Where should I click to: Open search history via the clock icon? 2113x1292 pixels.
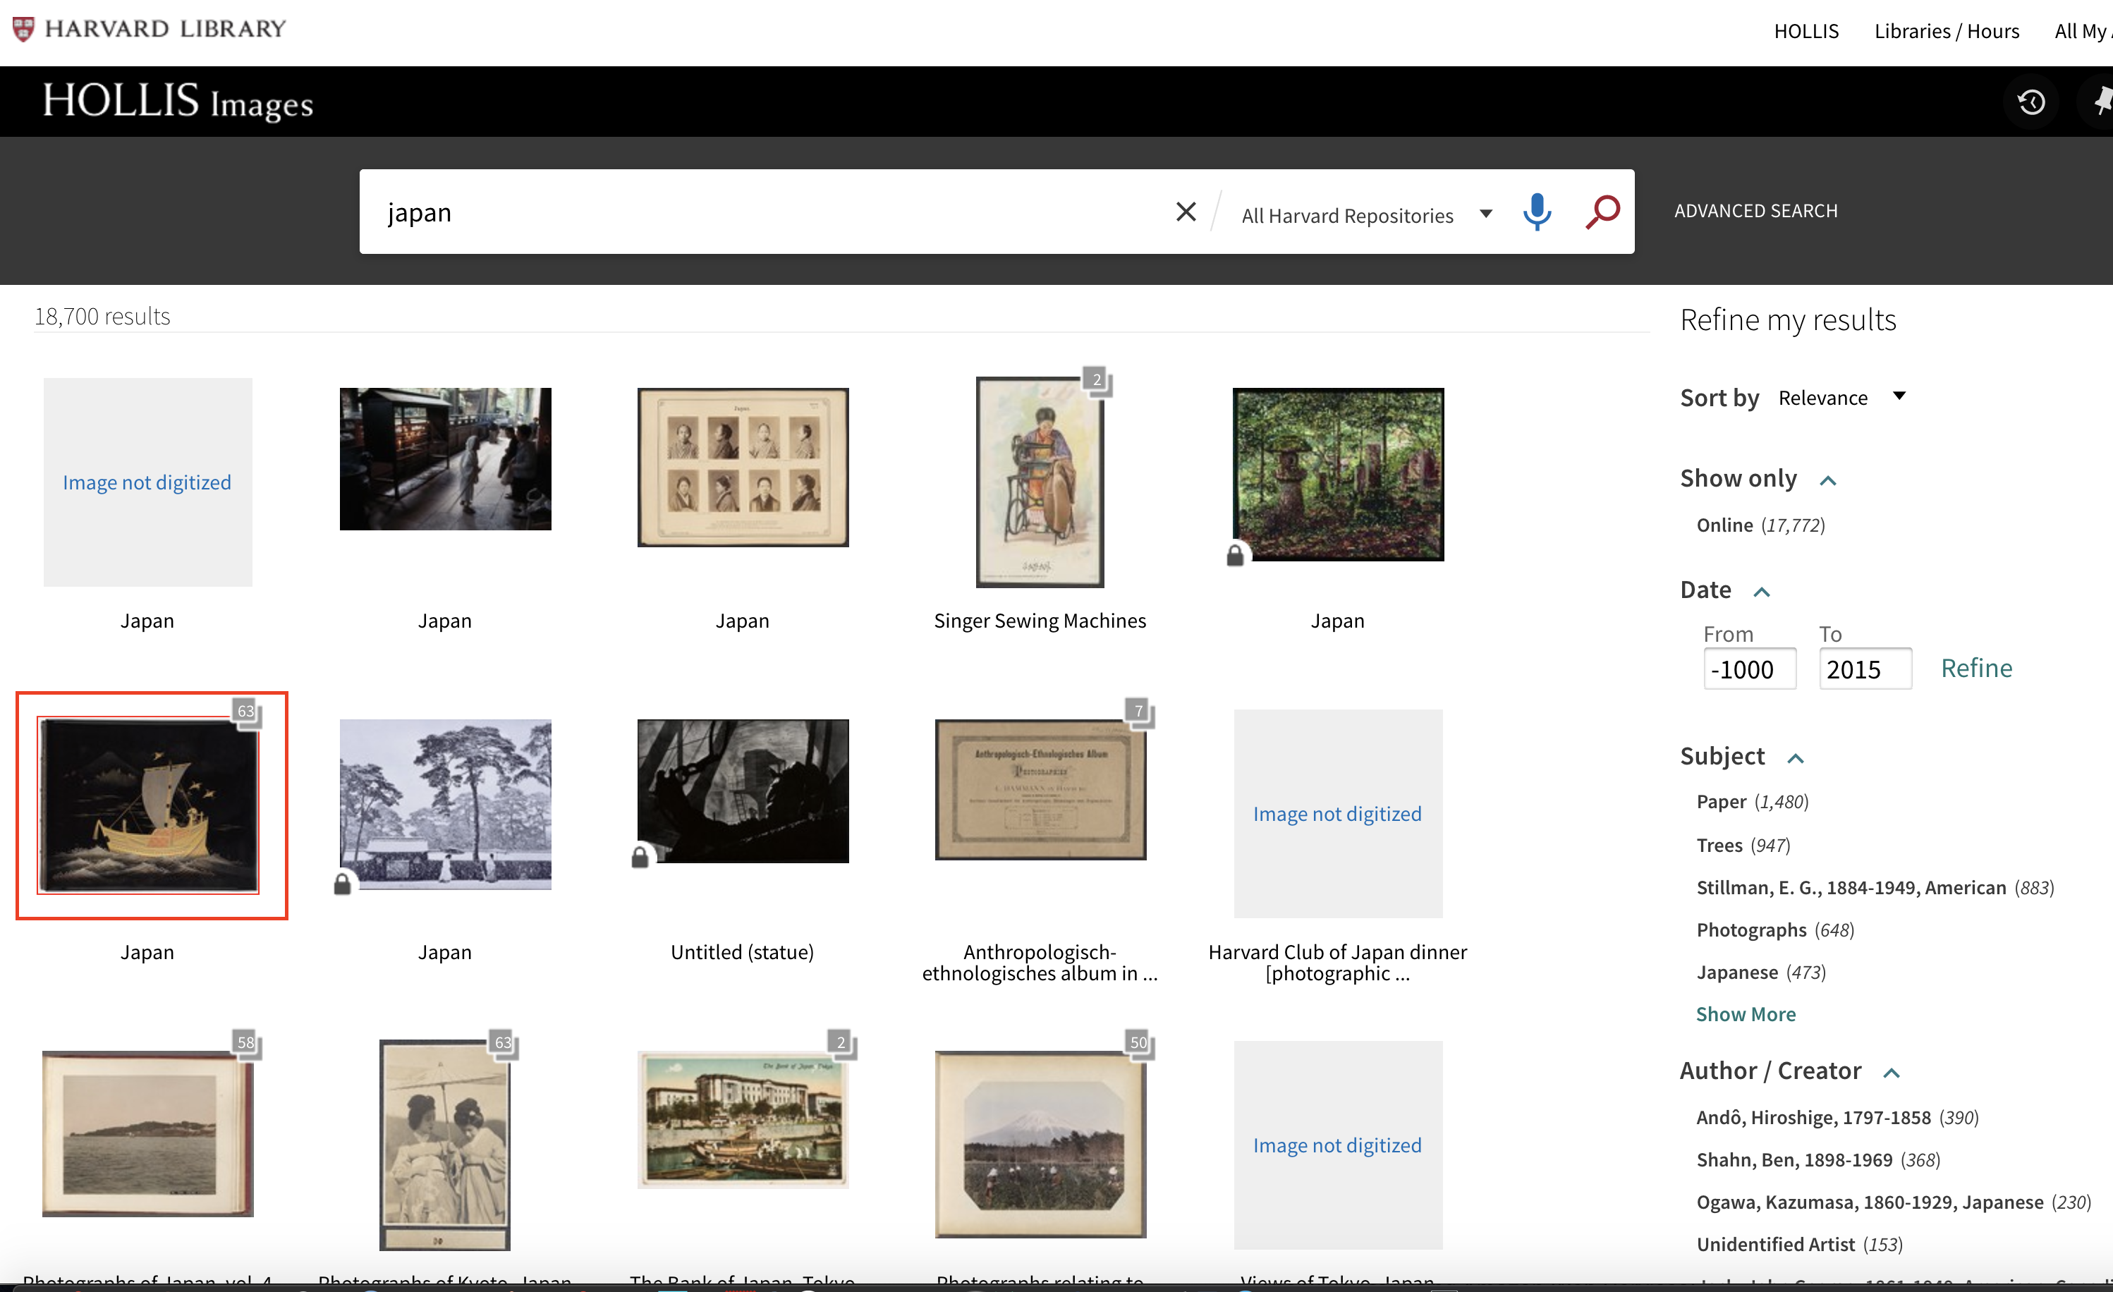click(2031, 101)
